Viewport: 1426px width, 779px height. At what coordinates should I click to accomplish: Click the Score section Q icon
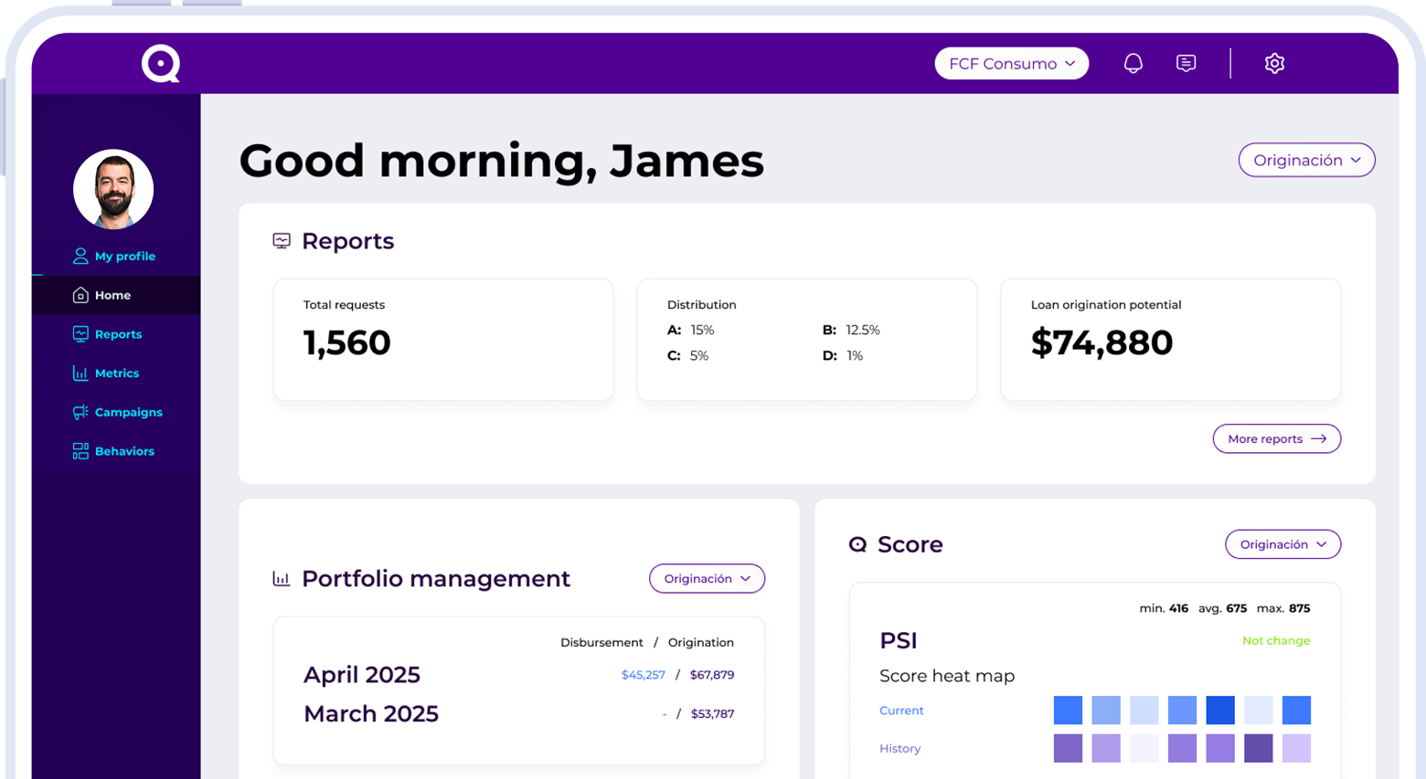click(x=857, y=544)
